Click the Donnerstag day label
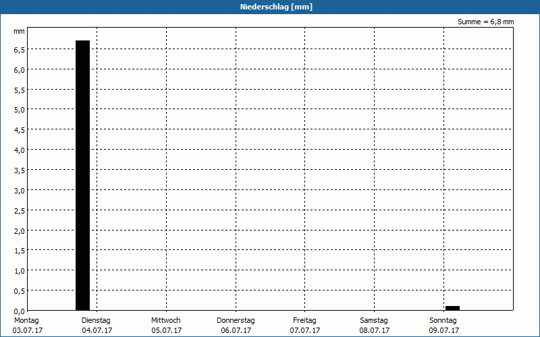 (x=236, y=321)
